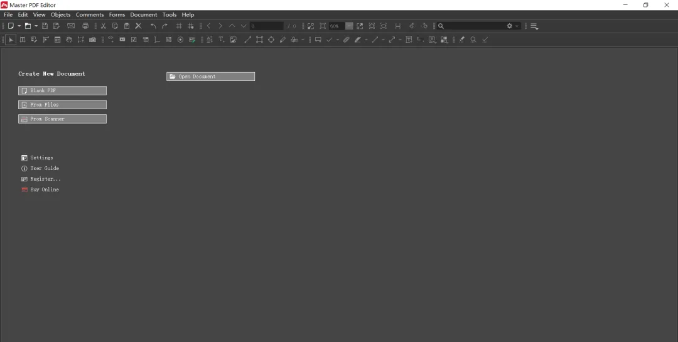This screenshot has width=678, height=342.
Task: Click the down chevron navigation icon
Action: click(x=244, y=26)
